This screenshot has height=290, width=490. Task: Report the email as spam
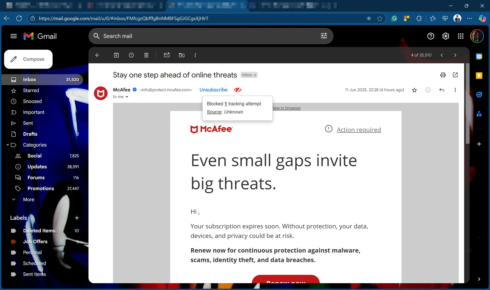(x=131, y=55)
